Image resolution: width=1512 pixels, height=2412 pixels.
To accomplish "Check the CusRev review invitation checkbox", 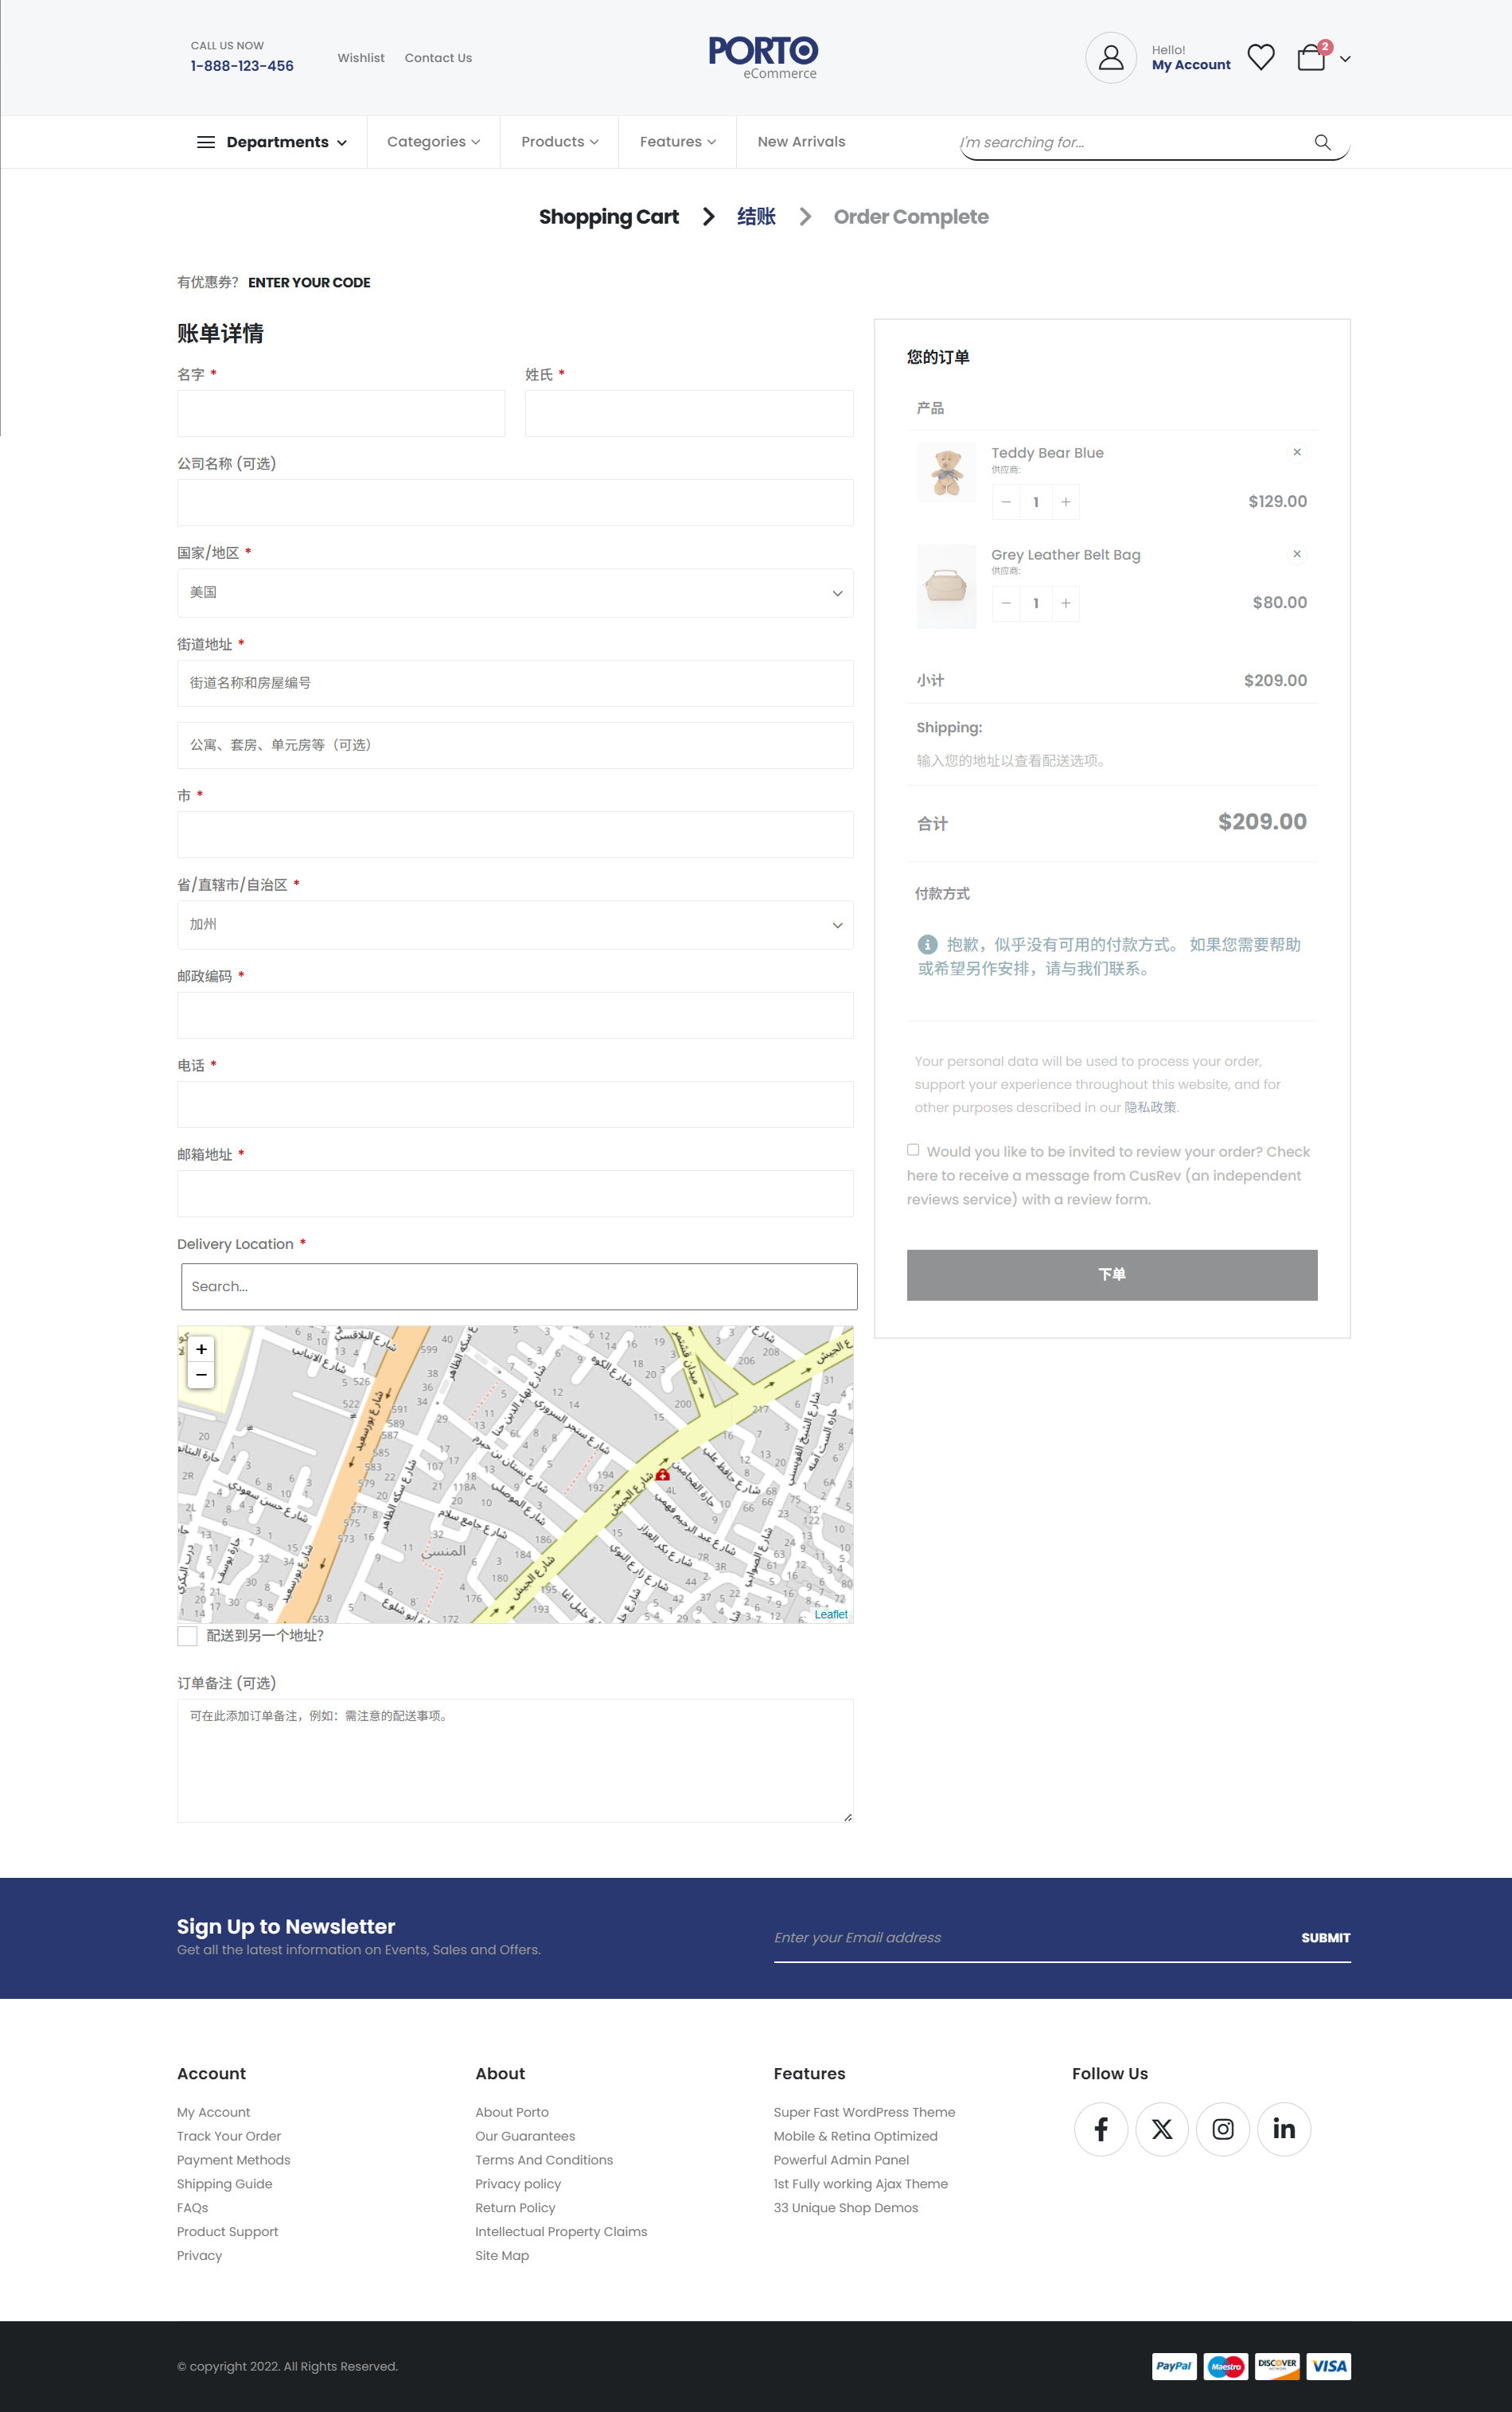I will pos(913,1150).
